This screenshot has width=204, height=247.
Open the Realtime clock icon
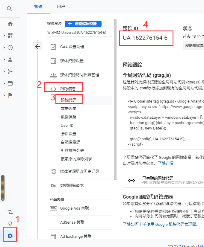point(10,48)
